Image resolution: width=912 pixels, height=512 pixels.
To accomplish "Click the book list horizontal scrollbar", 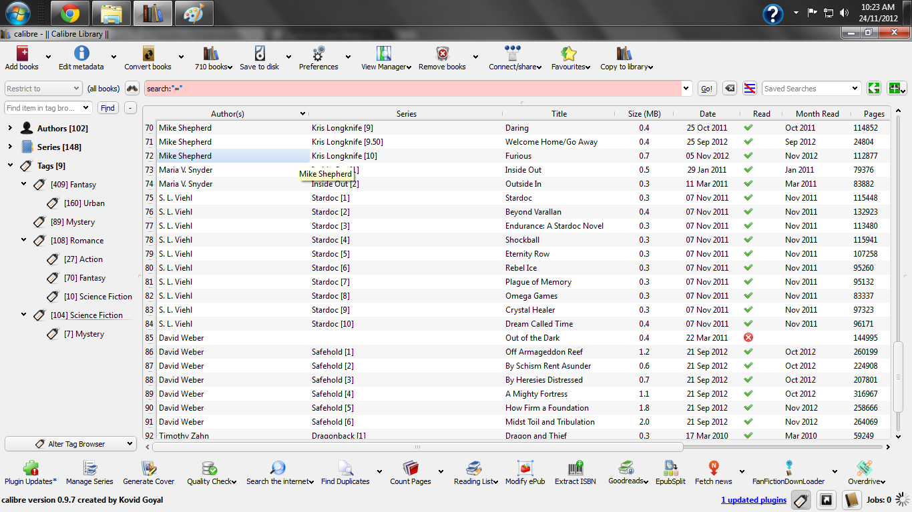I will [418, 447].
